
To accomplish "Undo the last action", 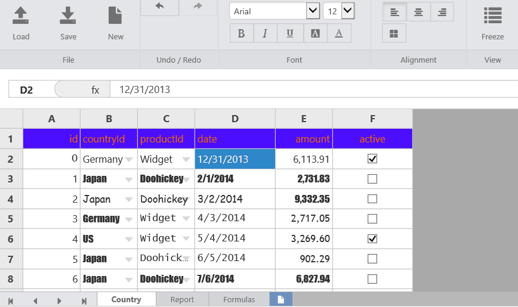I will pyautogui.click(x=159, y=6).
